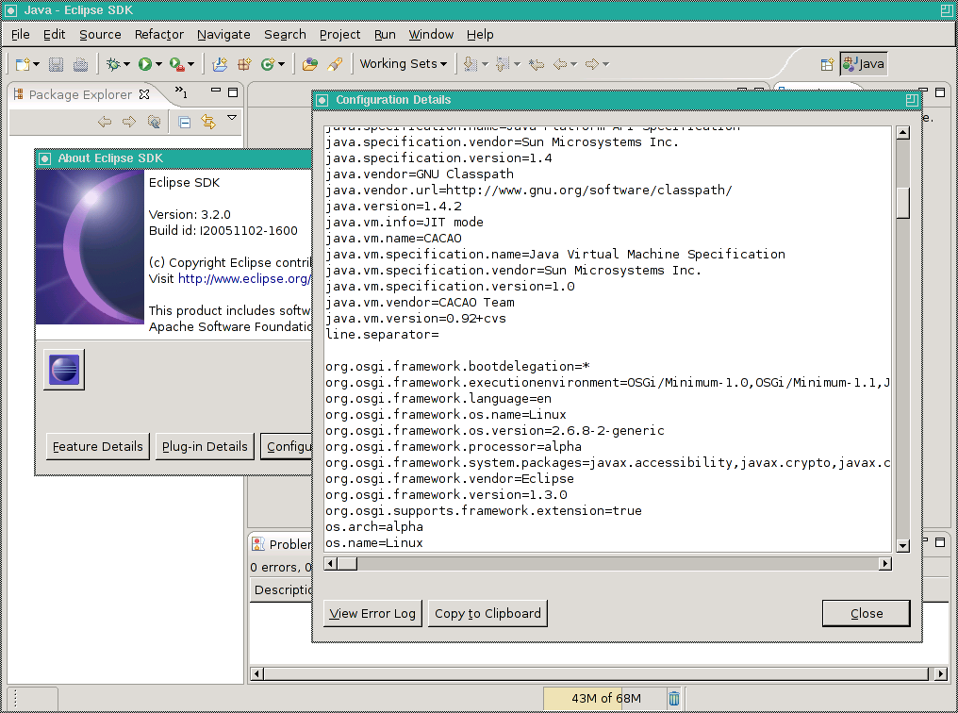Screen dimensions: 958x713
Task: Toggle Link with Editor icon
Action: pos(208,123)
